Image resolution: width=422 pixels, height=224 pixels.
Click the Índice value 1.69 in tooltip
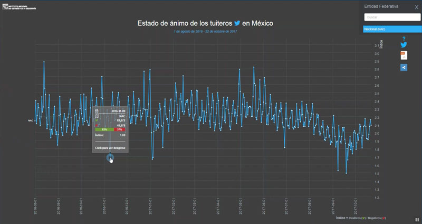point(122,135)
